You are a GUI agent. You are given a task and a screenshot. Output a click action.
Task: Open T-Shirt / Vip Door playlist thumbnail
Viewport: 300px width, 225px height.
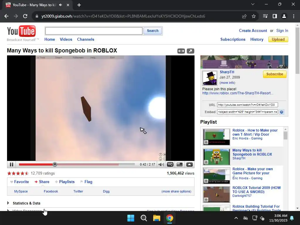coord(217,137)
